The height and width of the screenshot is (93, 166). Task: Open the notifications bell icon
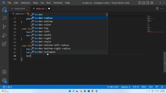tap(162, 87)
